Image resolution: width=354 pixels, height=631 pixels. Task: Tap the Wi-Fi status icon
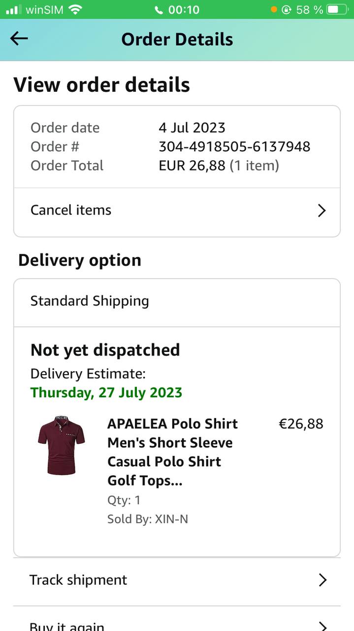pyautogui.click(x=75, y=9)
